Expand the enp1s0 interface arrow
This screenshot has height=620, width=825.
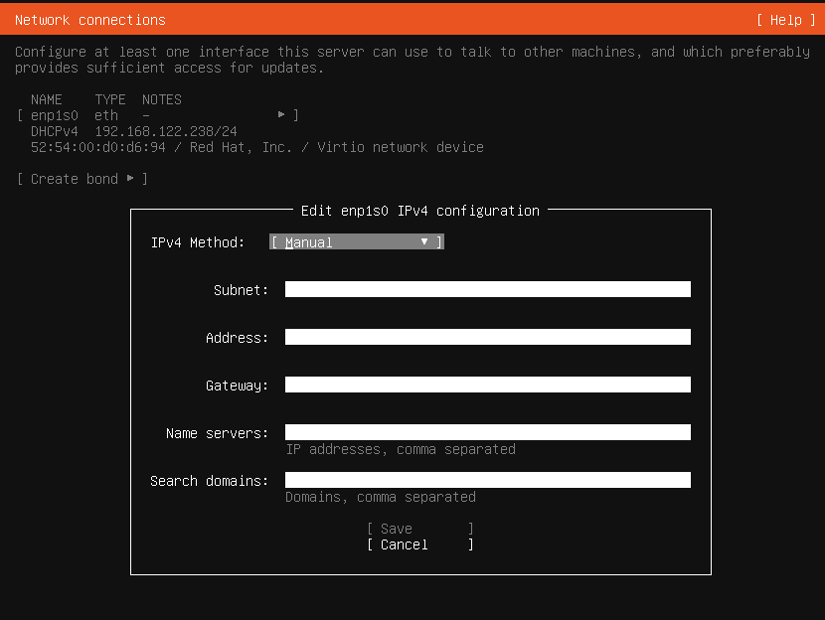[x=281, y=114]
